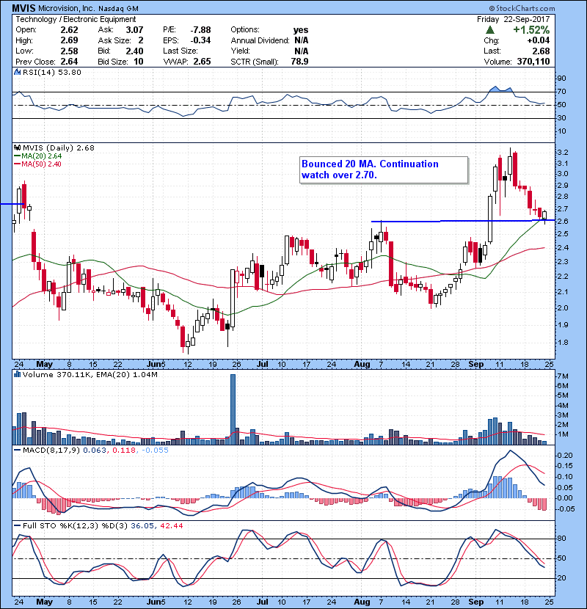
Task: Click the Ask Size value 2
Action: coord(141,40)
